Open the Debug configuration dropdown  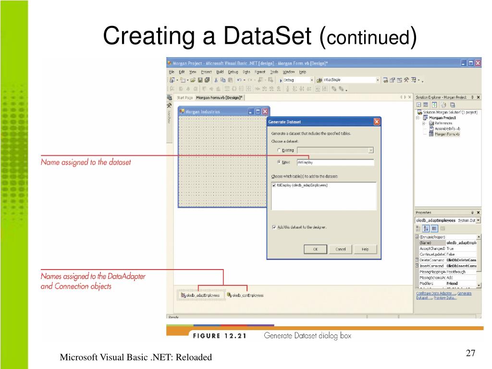311,80
